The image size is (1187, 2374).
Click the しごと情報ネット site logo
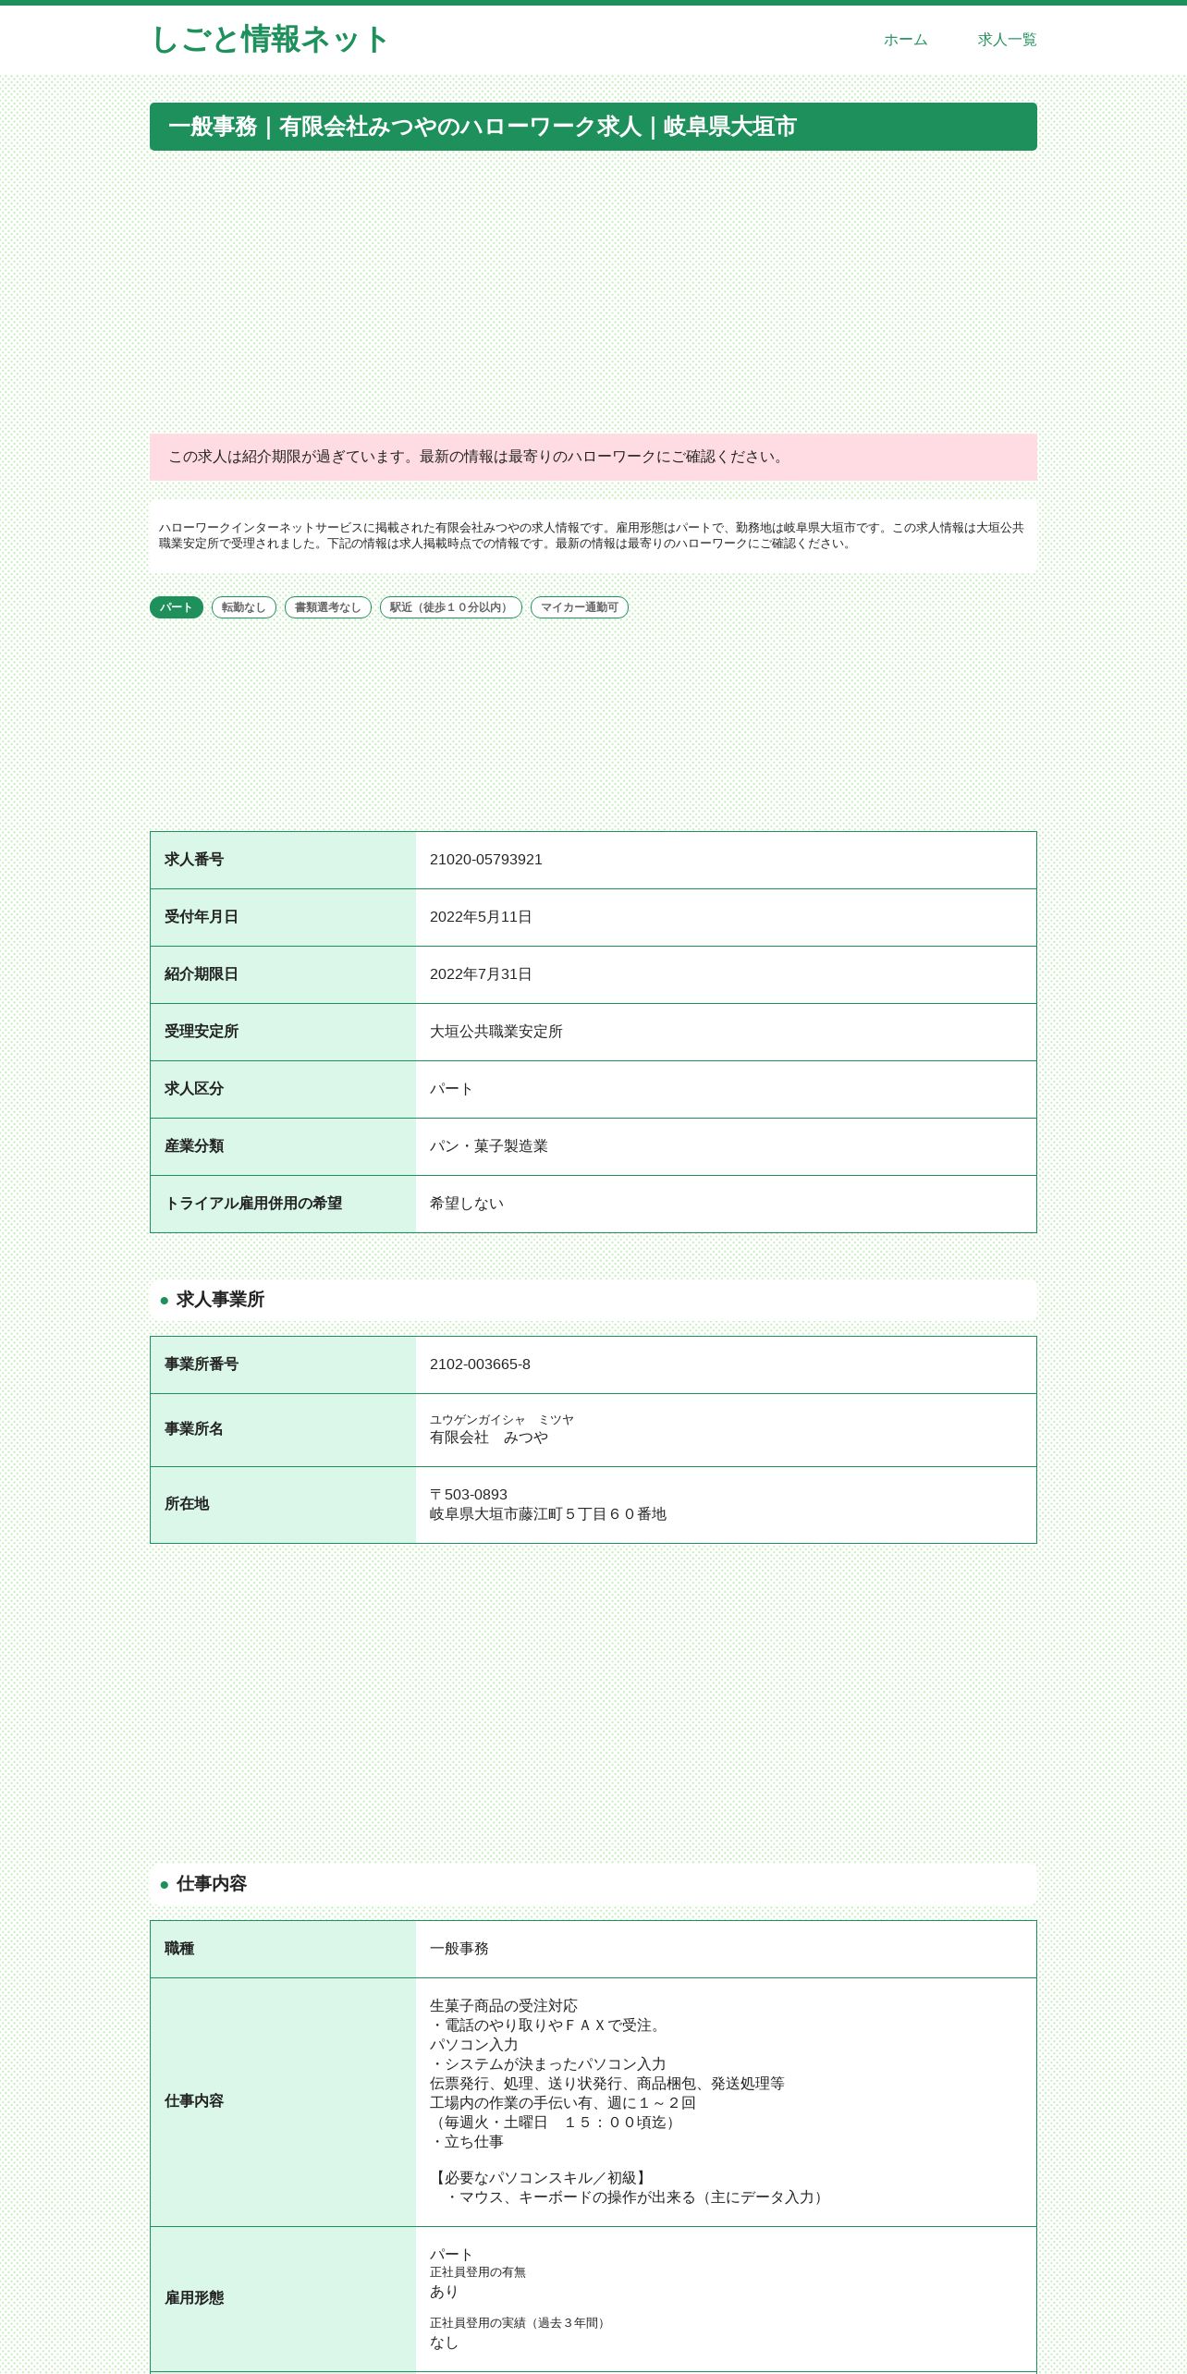coord(269,40)
